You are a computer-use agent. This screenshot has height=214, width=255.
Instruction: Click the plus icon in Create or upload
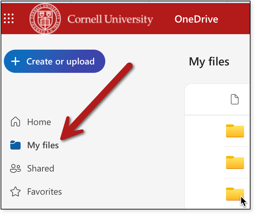(15, 62)
